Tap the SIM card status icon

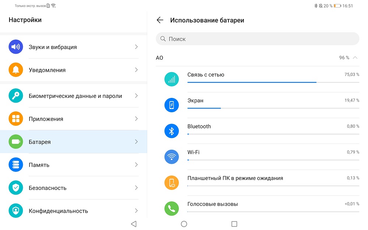pos(48,6)
